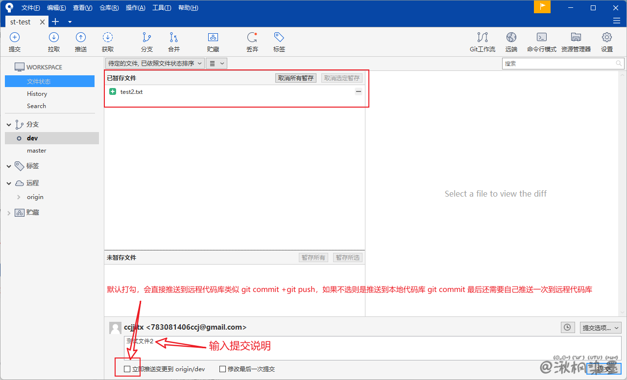The height and width of the screenshot is (380, 627).
Task: Expand the 贮藏 sidebar section
Action: [x=9, y=213]
